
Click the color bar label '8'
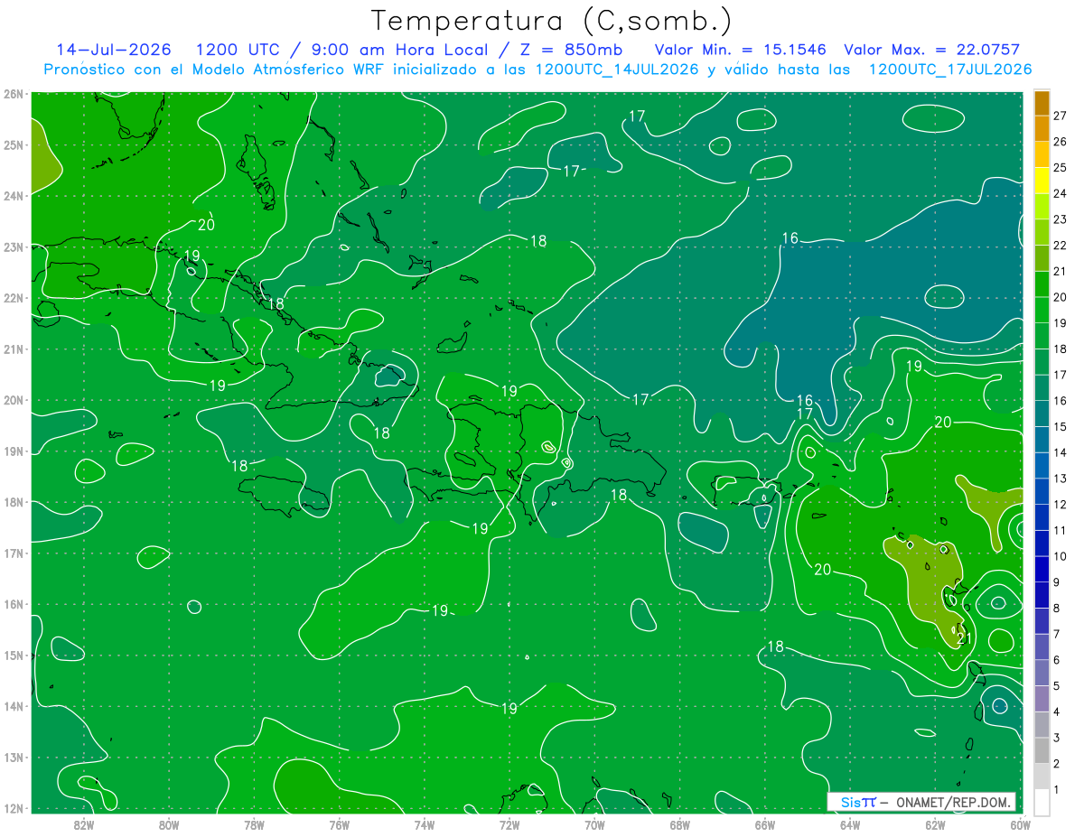tap(1057, 608)
